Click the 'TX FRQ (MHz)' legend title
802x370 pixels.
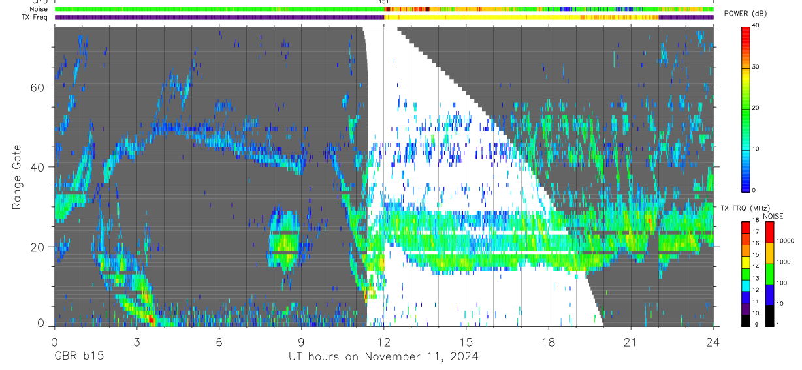tap(744, 208)
